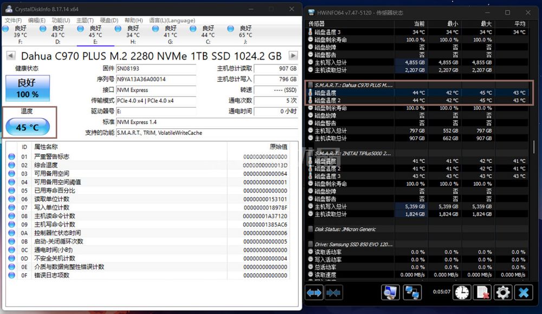542x314 pixels.
Task: Click the icon beside Samsung 写入活动率
Action: [311, 259]
